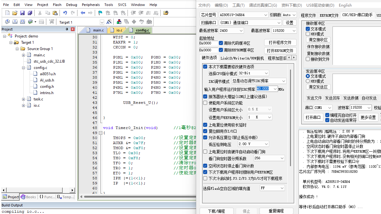381x214 pixels.
Task: Toggle 振荡器放大增益 checkbox
Action: 205,97
